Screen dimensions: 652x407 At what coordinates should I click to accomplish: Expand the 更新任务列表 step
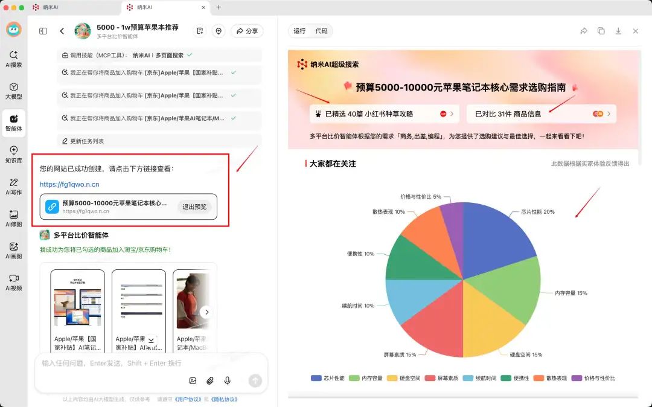(x=159, y=141)
